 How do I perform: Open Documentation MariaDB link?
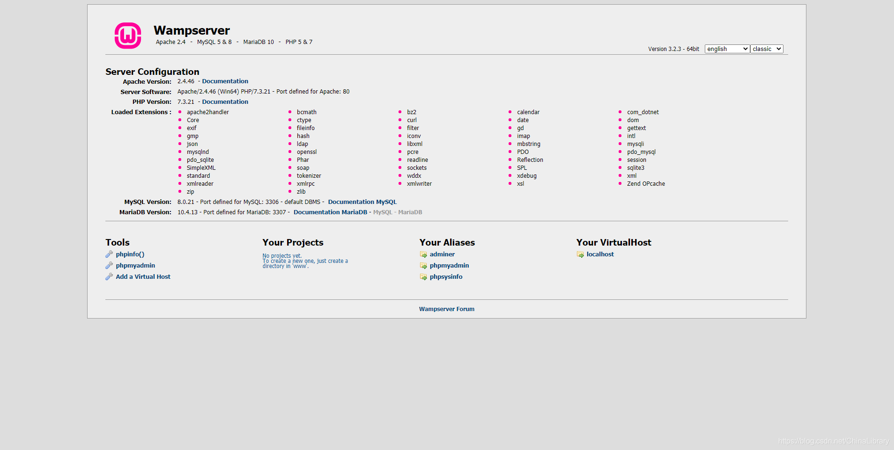pos(330,212)
